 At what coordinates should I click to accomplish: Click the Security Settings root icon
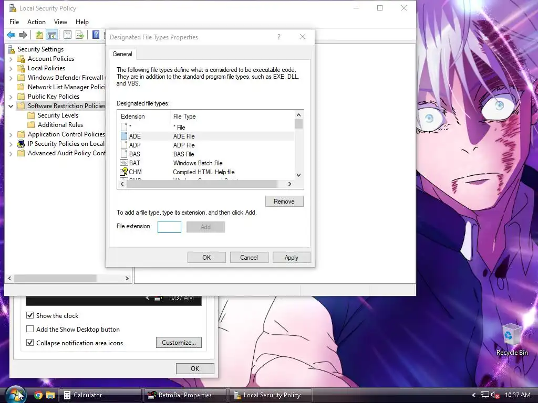pyautogui.click(x=12, y=49)
